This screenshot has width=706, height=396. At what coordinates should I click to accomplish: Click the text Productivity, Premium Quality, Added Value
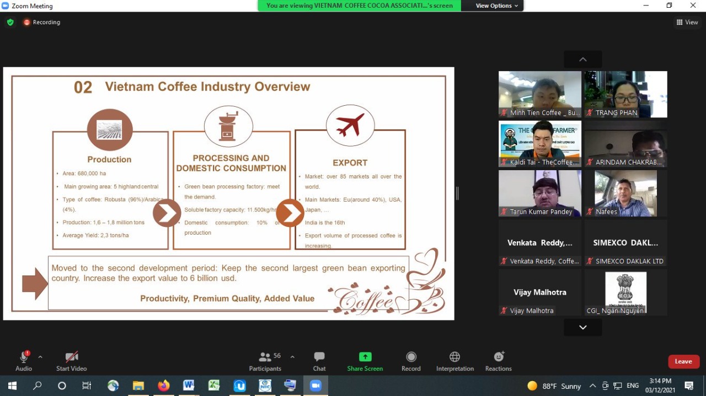coord(227,299)
